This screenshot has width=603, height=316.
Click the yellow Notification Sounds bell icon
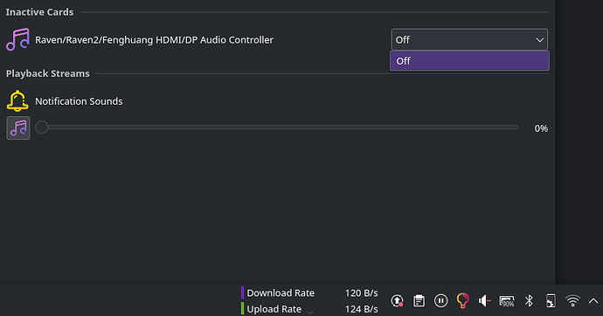pyautogui.click(x=17, y=101)
